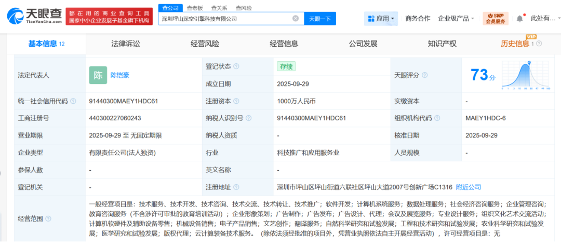Open the 法律诉讼 tab
The width and height of the screenshot is (561, 248).
pos(126,44)
